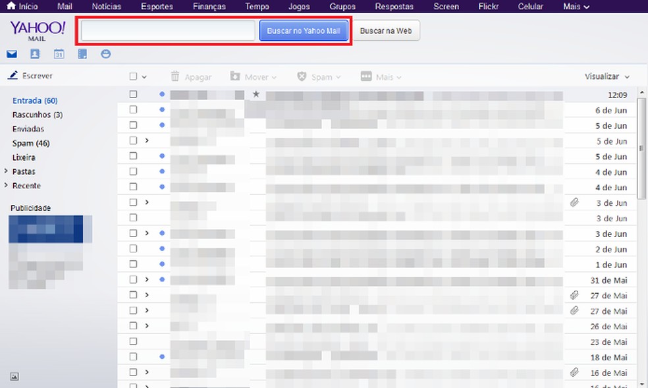Click the Apagar trash icon
The width and height of the screenshot is (648, 388).
point(175,76)
